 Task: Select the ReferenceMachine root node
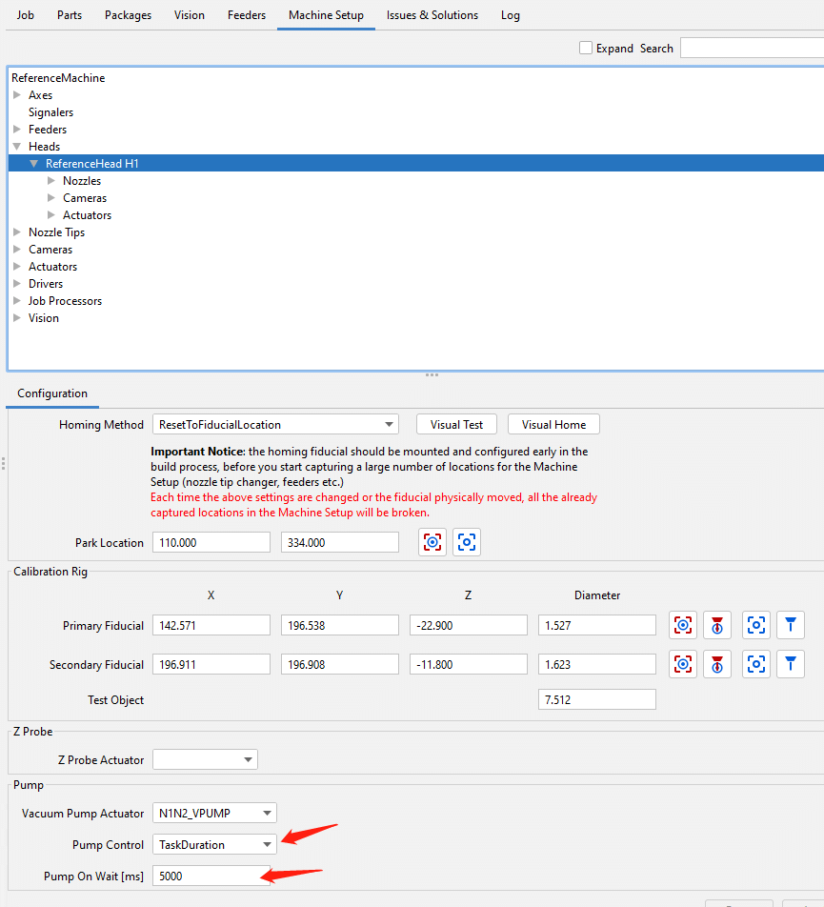[x=58, y=77]
